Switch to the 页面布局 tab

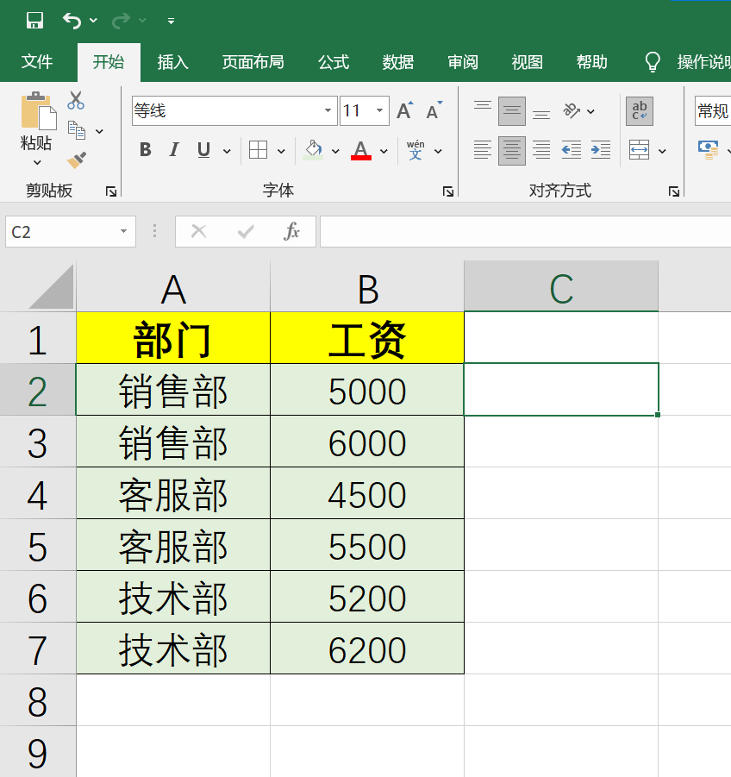253,62
